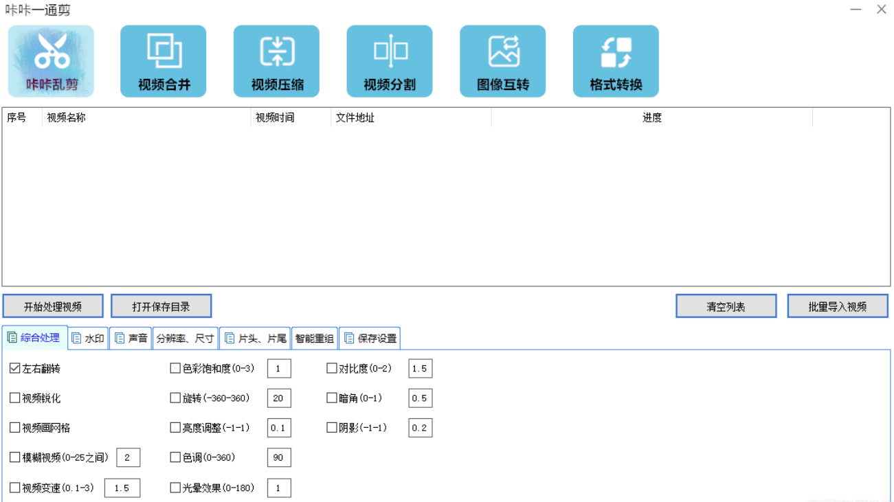The image size is (894, 502).
Task: Click the 开始处理视频 start processing button
Action: point(53,306)
